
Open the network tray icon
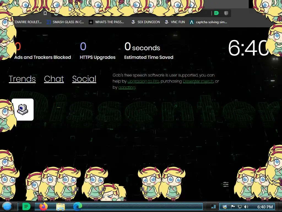239,207
